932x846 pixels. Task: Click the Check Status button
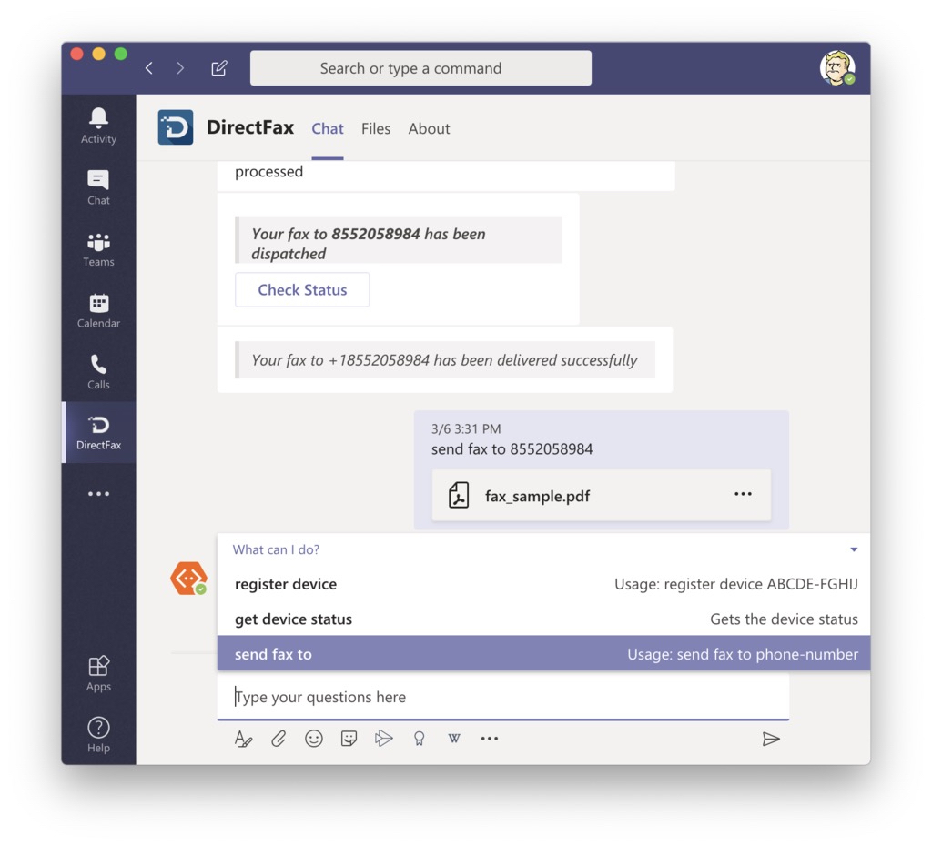click(x=302, y=290)
